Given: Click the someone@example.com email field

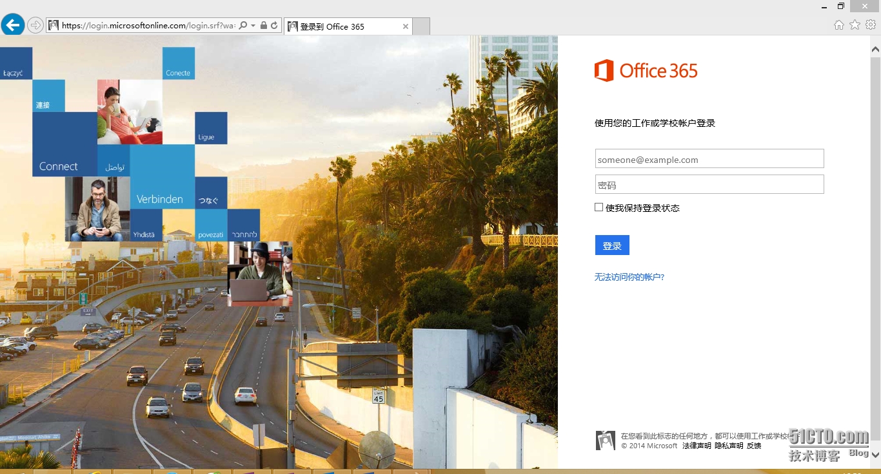Looking at the screenshot, I should pyautogui.click(x=709, y=159).
